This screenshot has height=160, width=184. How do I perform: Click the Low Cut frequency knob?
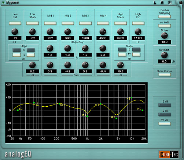point(15,32)
